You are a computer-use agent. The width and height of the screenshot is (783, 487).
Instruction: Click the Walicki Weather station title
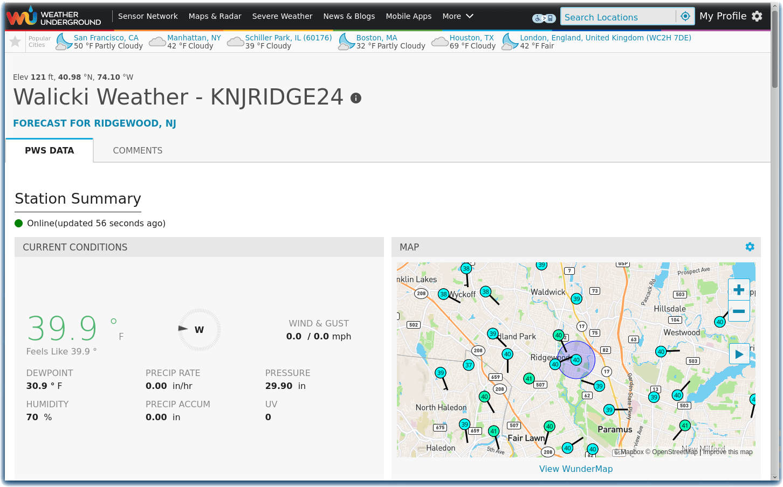coord(178,97)
